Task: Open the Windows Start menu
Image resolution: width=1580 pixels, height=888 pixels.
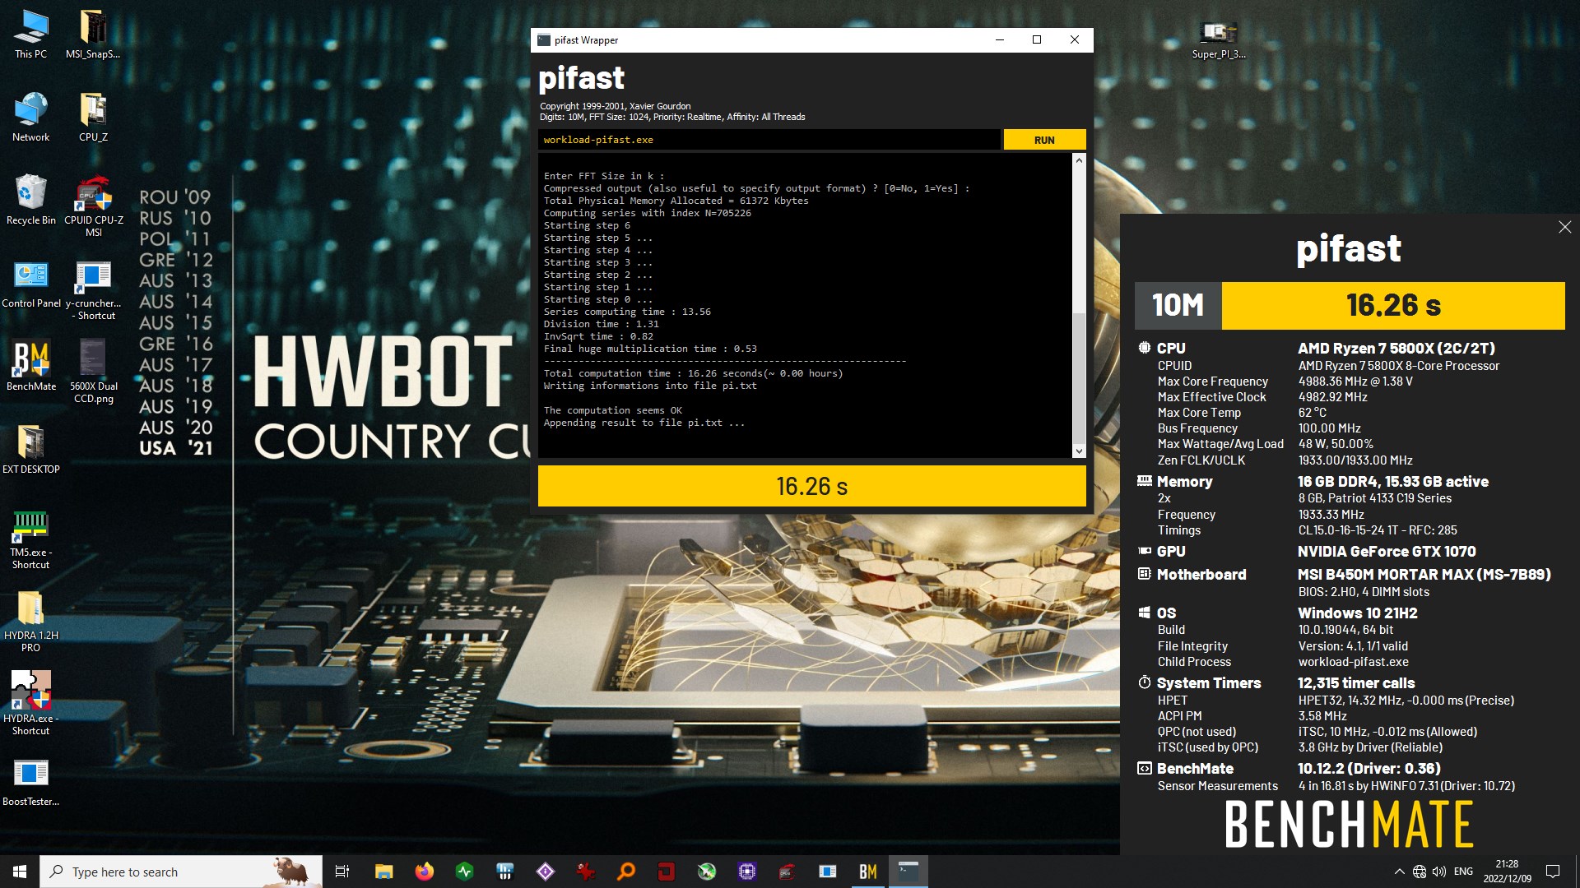Action: pyautogui.click(x=20, y=872)
